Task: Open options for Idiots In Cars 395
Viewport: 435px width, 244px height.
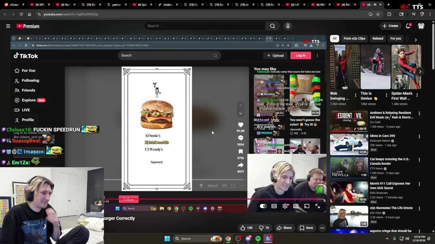Action: pyautogui.click(x=419, y=136)
